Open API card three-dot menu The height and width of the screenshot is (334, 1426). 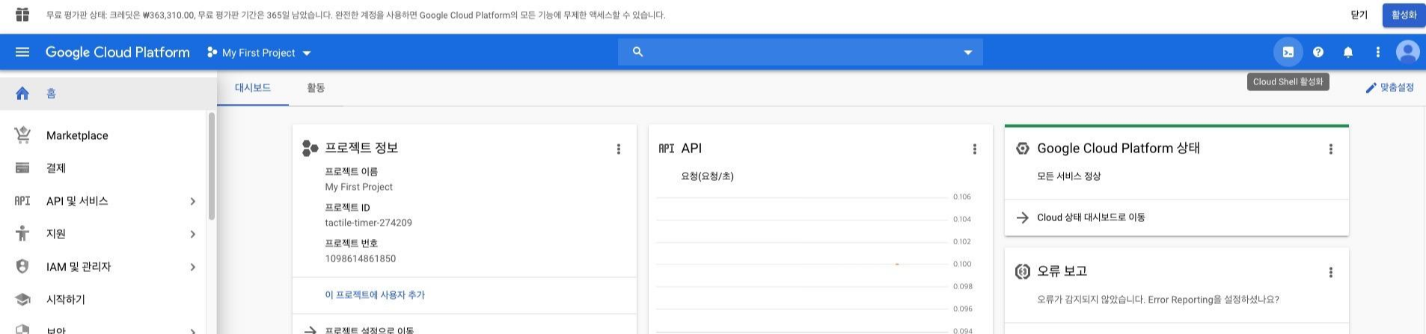coord(974,149)
